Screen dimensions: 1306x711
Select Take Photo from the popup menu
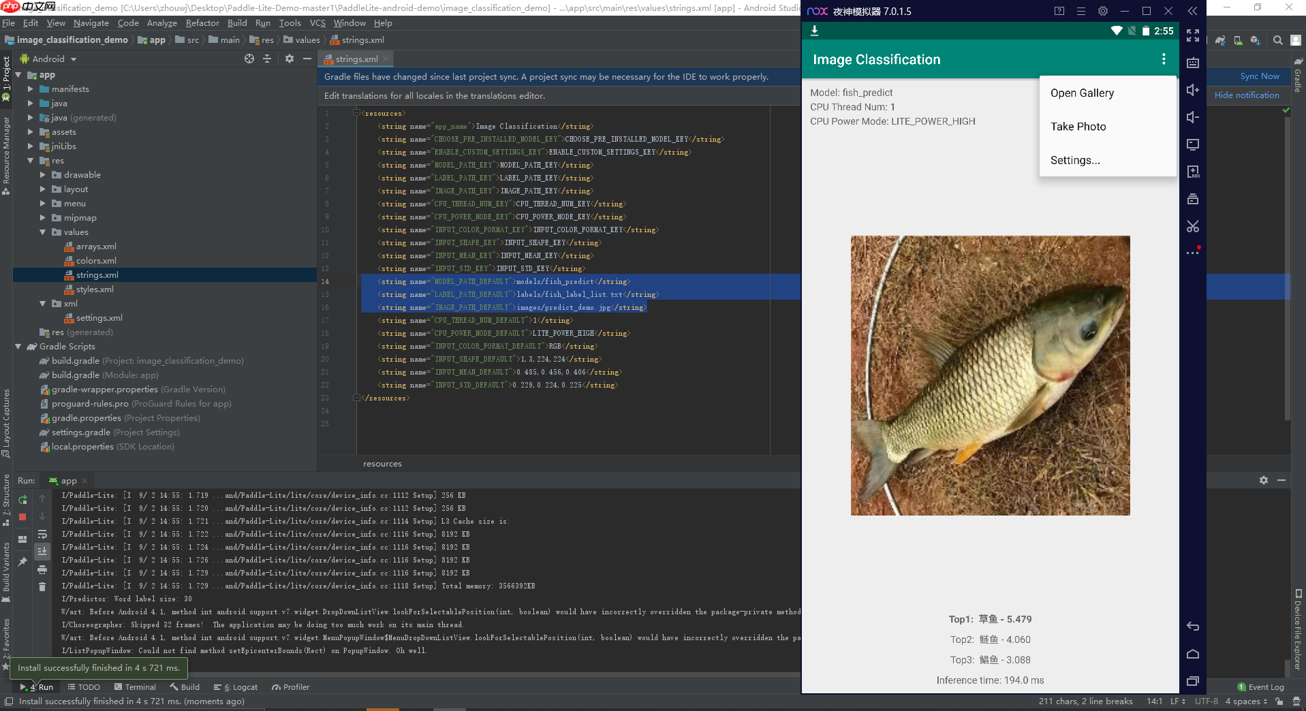(x=1078, y=127)
